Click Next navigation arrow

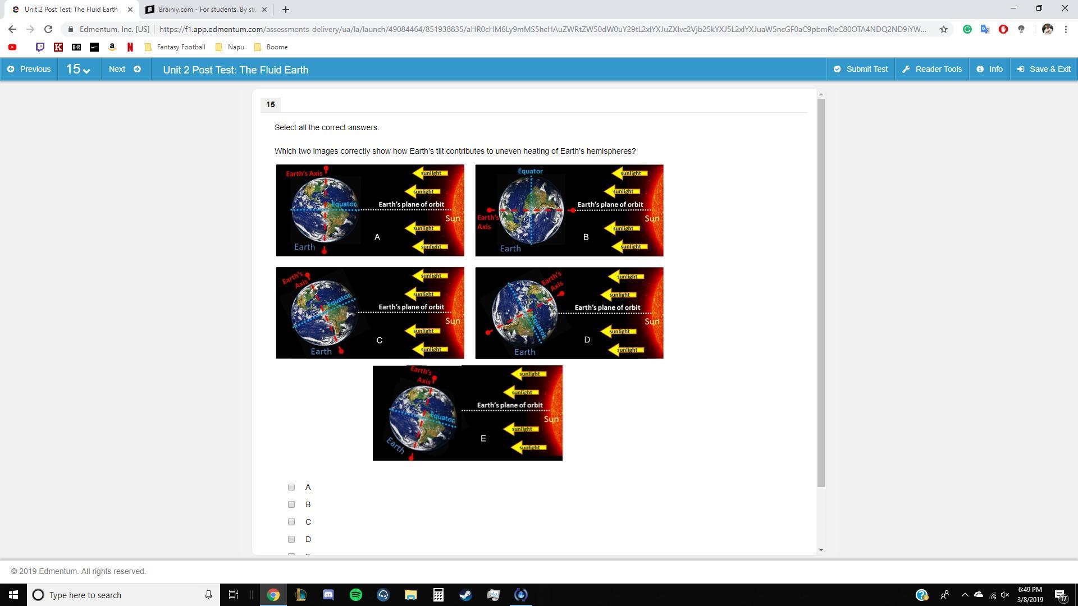135,69
